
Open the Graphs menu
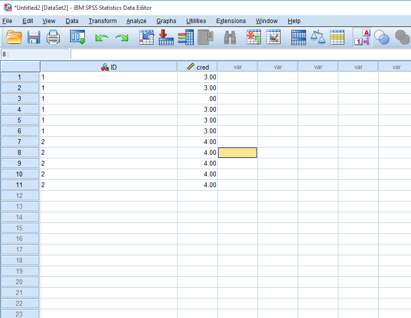coord(166,21)
